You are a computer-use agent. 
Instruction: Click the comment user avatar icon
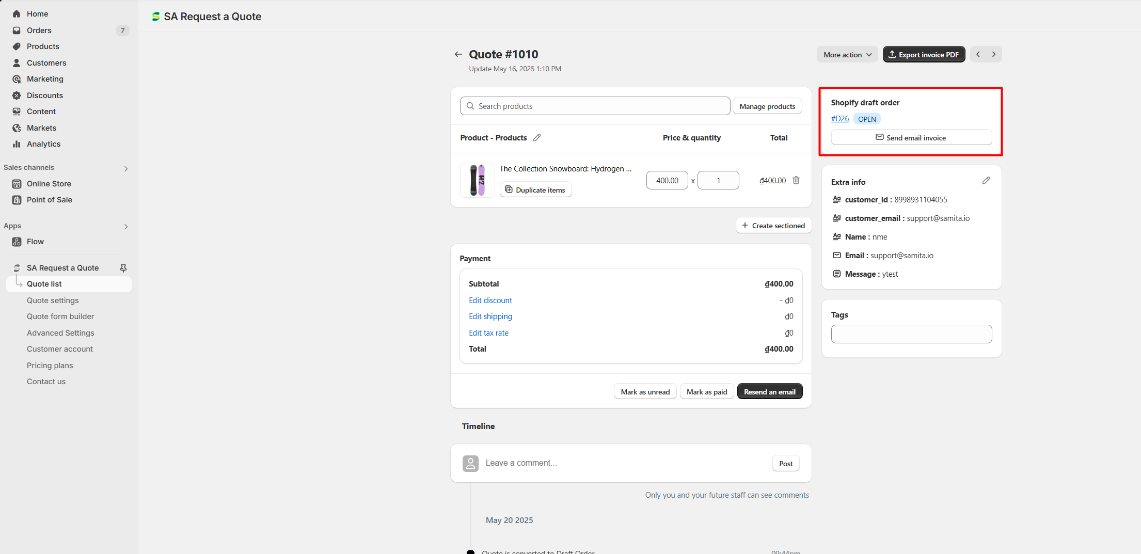tap(470, 463)
